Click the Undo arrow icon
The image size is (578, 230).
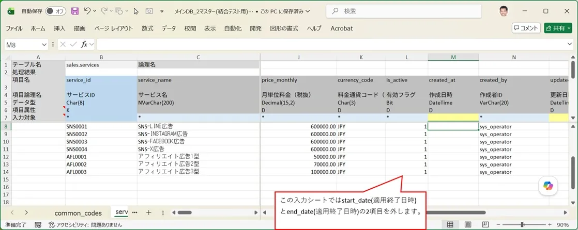click(x=87, y=11)
